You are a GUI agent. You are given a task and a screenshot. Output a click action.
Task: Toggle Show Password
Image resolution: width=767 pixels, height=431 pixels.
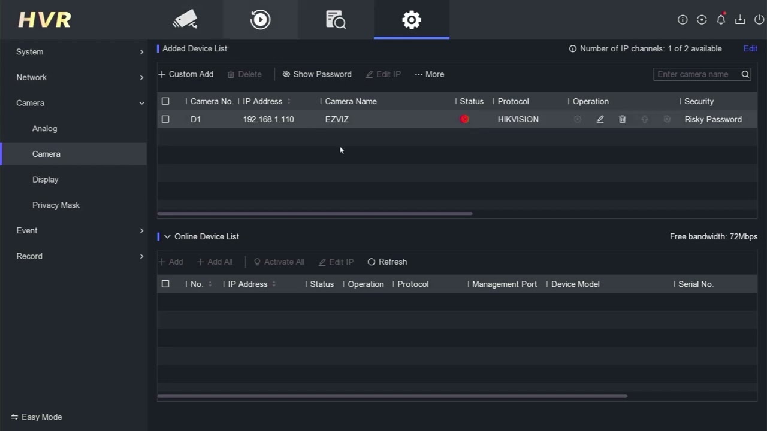click(317, 74)
